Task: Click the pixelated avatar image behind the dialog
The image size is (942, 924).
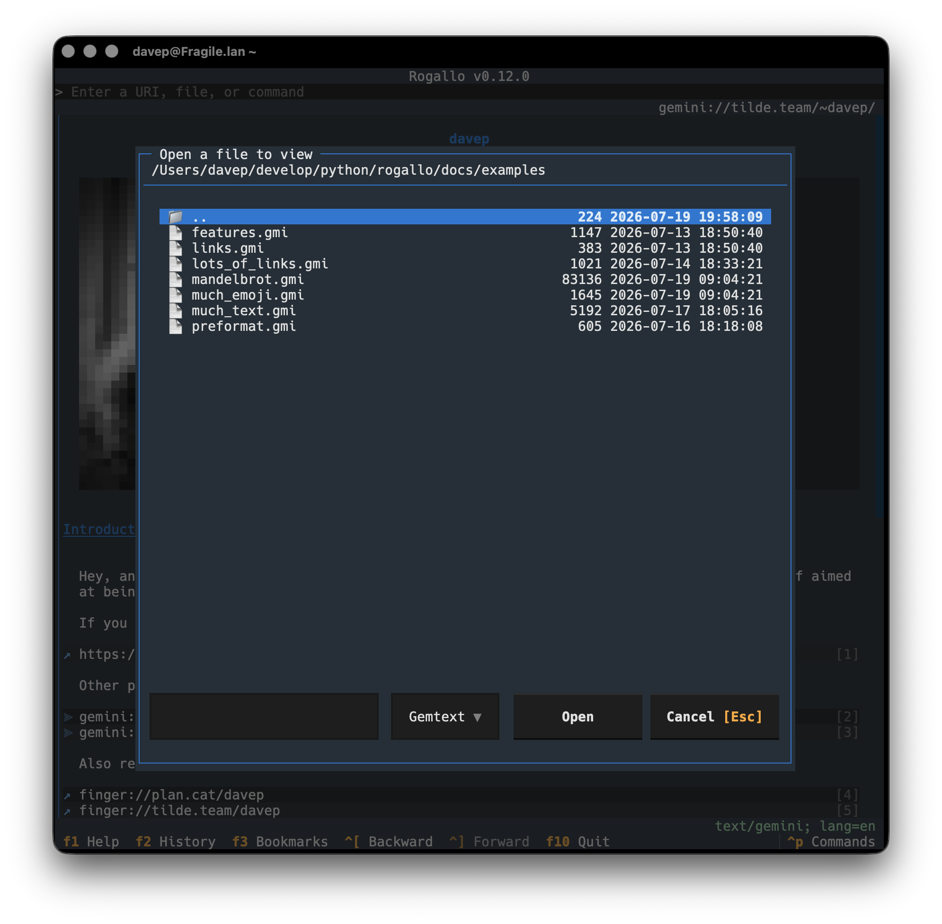Action: tap(107, 333)
